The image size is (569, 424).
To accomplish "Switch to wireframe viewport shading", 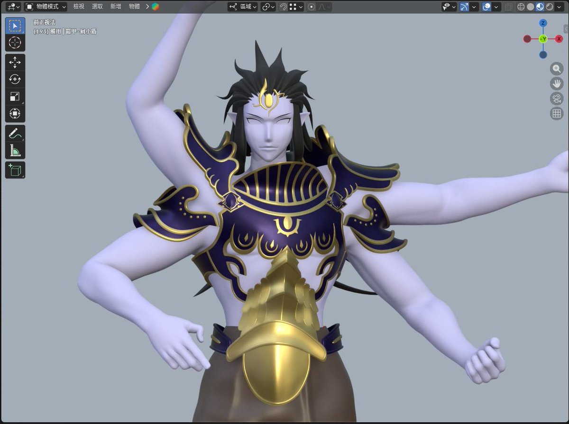I will pyautogui.click(x=521, y=7).
